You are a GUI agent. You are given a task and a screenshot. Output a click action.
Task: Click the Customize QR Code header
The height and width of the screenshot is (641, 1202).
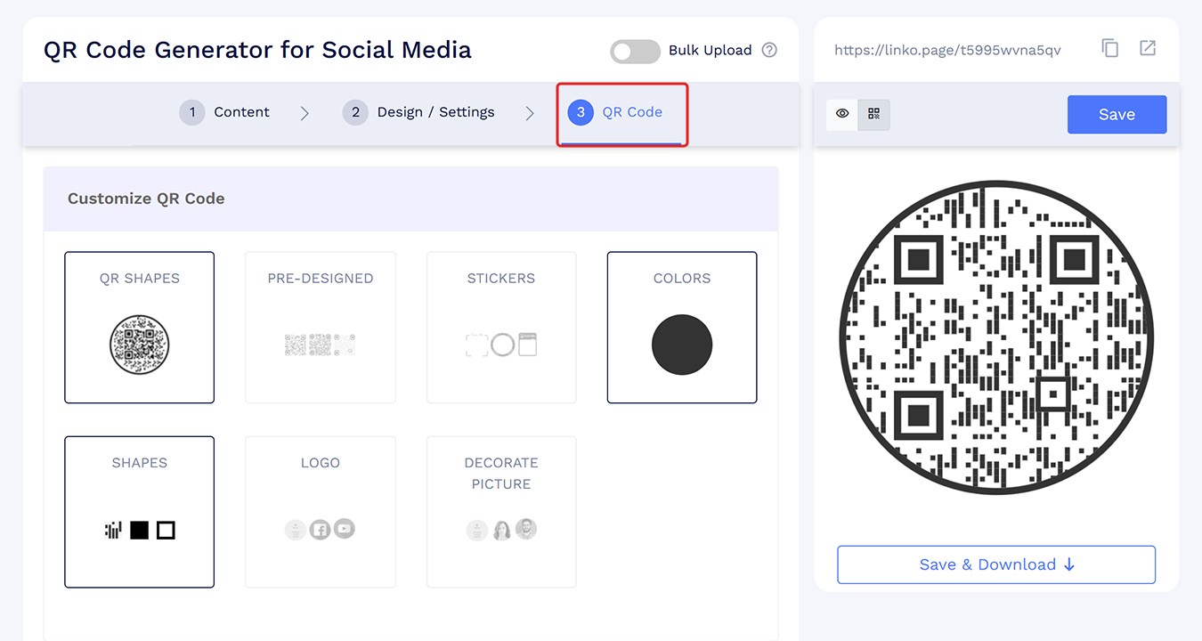[x=411, y=199]
